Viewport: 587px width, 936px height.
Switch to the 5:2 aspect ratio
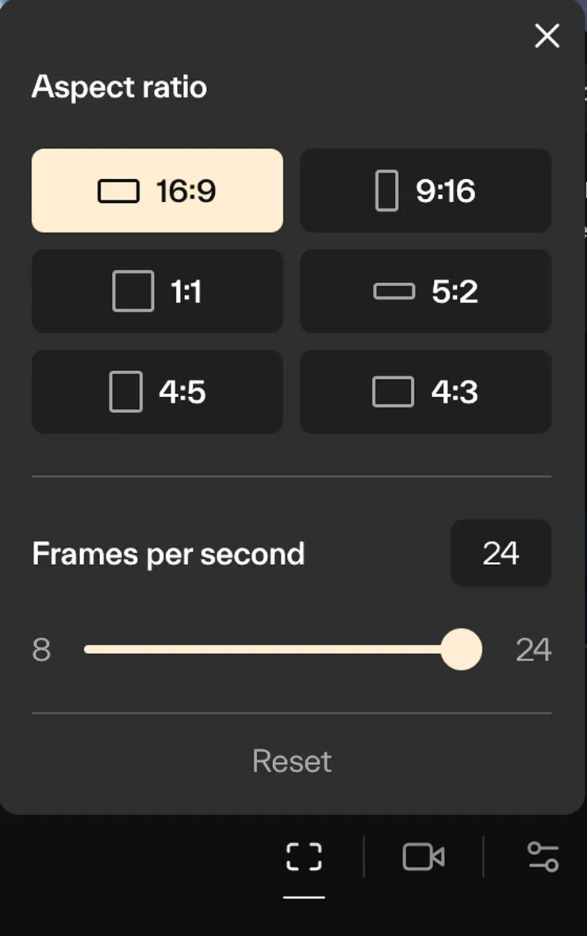point(425,292)
